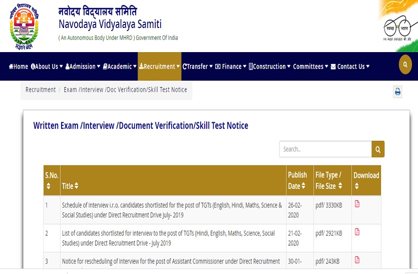Click file size cell pdf/ 3330KB
Image resolution: width=418 pixels, height=274 pixels.
pos(329,205)
